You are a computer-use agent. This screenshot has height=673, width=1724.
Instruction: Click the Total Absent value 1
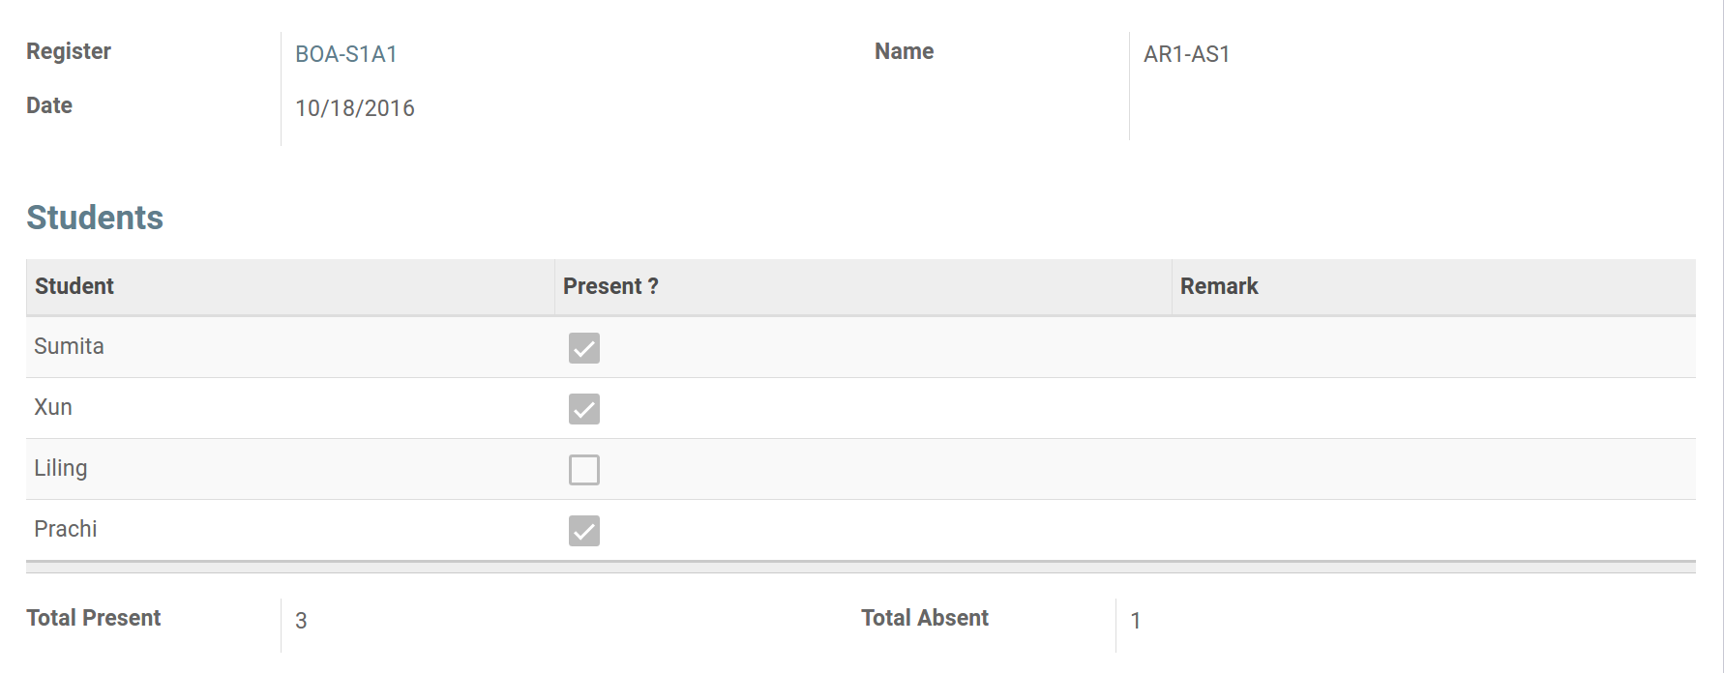point(1136,621)
